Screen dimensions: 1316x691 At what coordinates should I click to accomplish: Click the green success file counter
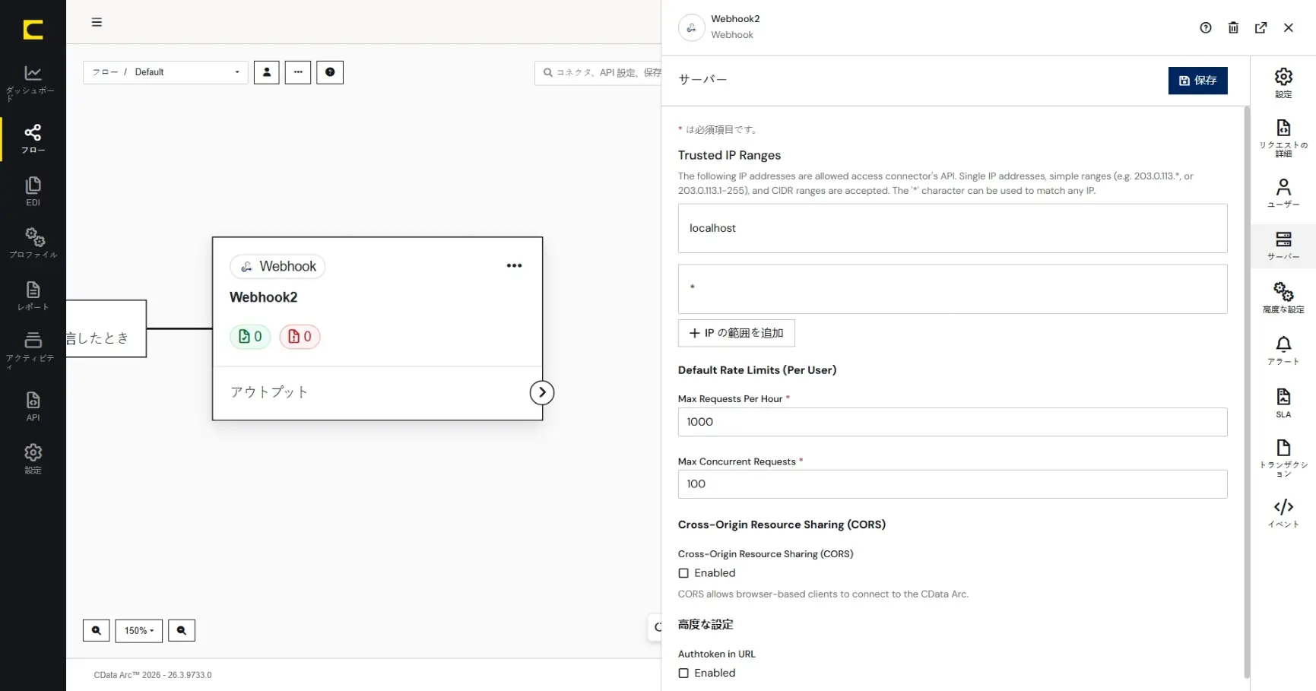pyautogui.click(x=250, y=337)
